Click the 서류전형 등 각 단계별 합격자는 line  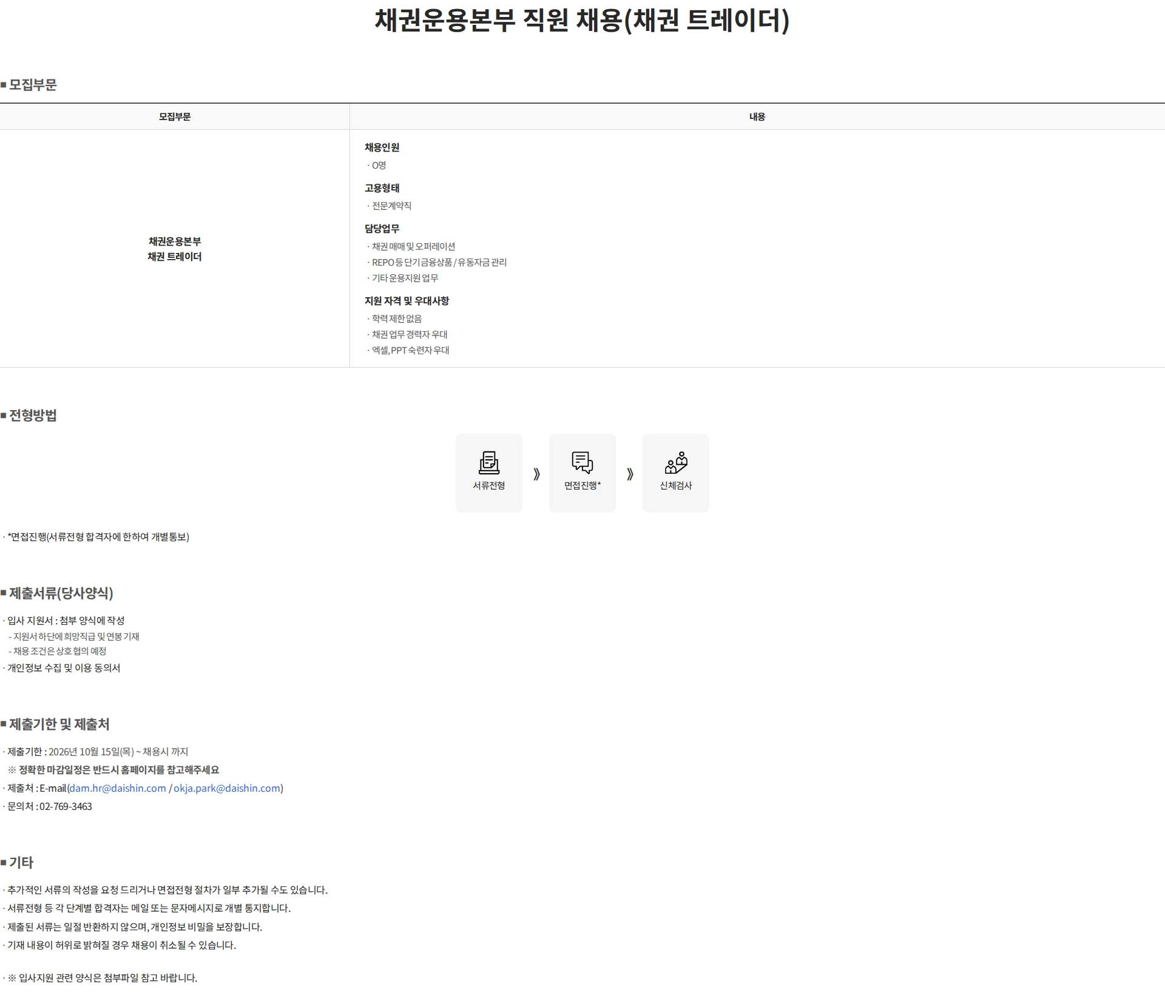149,908
